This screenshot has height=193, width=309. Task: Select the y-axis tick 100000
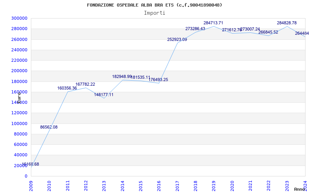coord(19,124)
